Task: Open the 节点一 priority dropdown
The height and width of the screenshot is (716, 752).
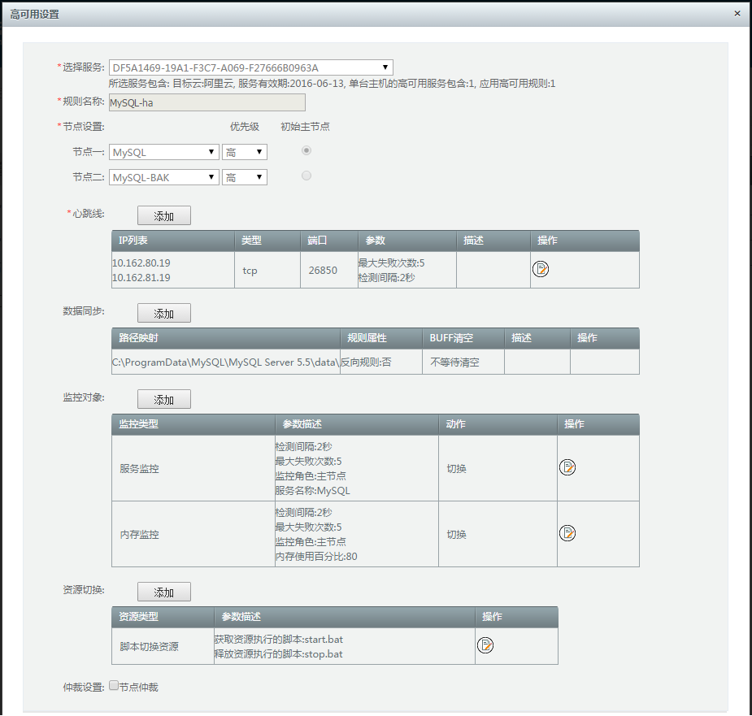Action: [245, 152]
